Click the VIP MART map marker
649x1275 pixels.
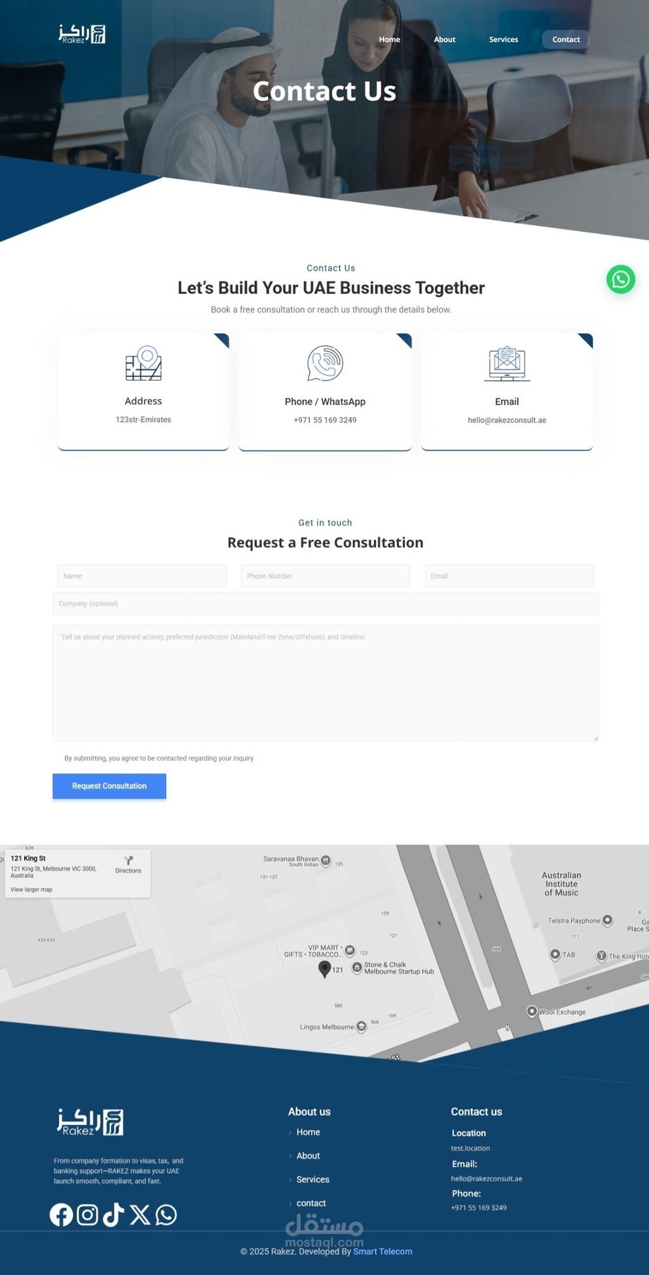tap(350, 950)
